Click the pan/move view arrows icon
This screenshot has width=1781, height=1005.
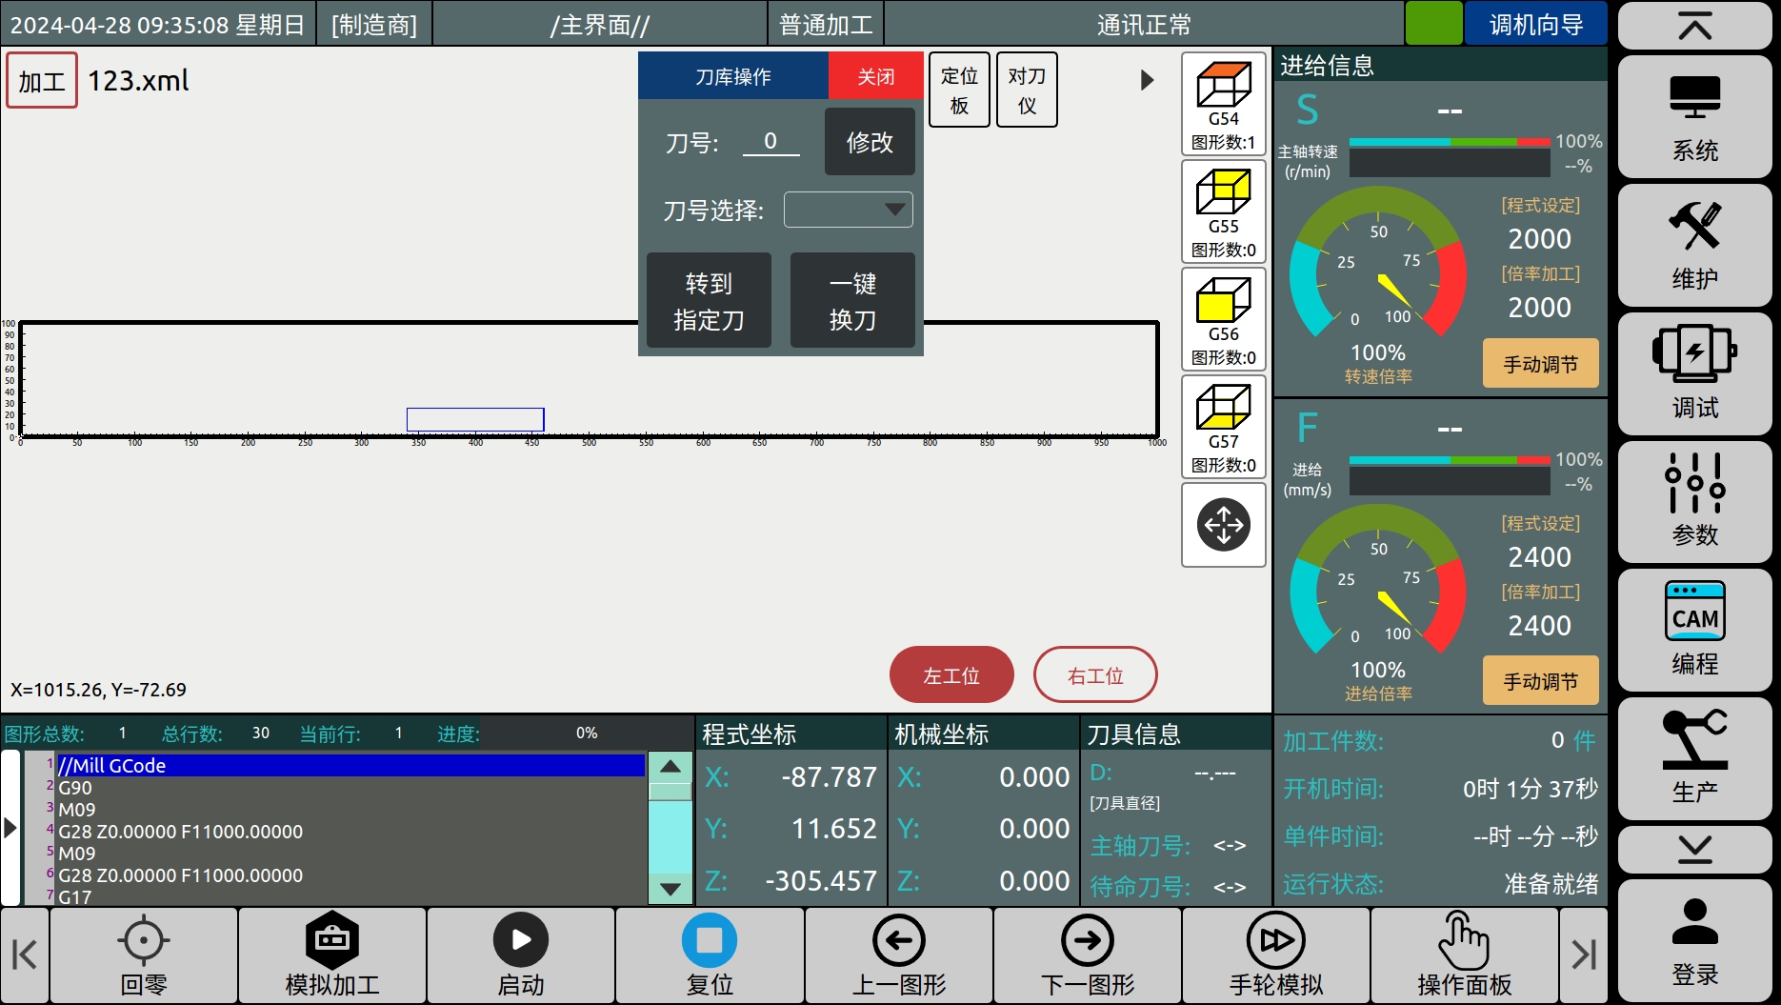click(1223, 525)
